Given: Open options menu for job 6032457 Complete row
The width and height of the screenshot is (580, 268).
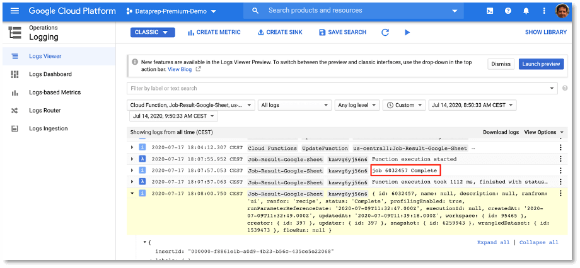Looking at the screenshot, I should [560, 170].
